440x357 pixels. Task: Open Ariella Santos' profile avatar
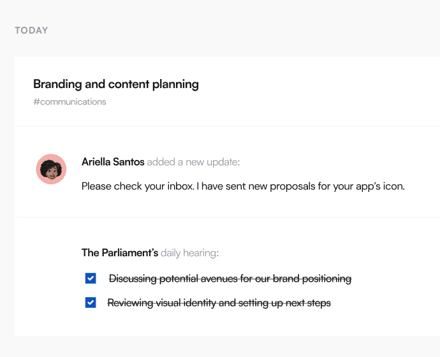point(51,169)
